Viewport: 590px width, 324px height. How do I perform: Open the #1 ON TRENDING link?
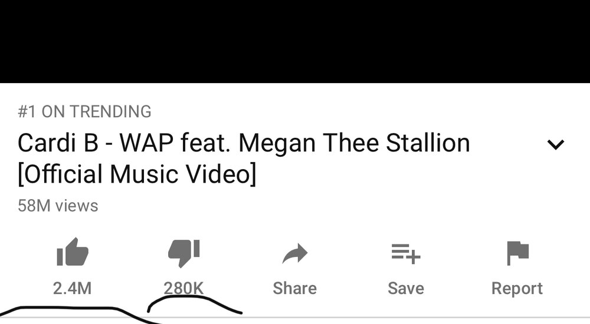tap(84, 112)
